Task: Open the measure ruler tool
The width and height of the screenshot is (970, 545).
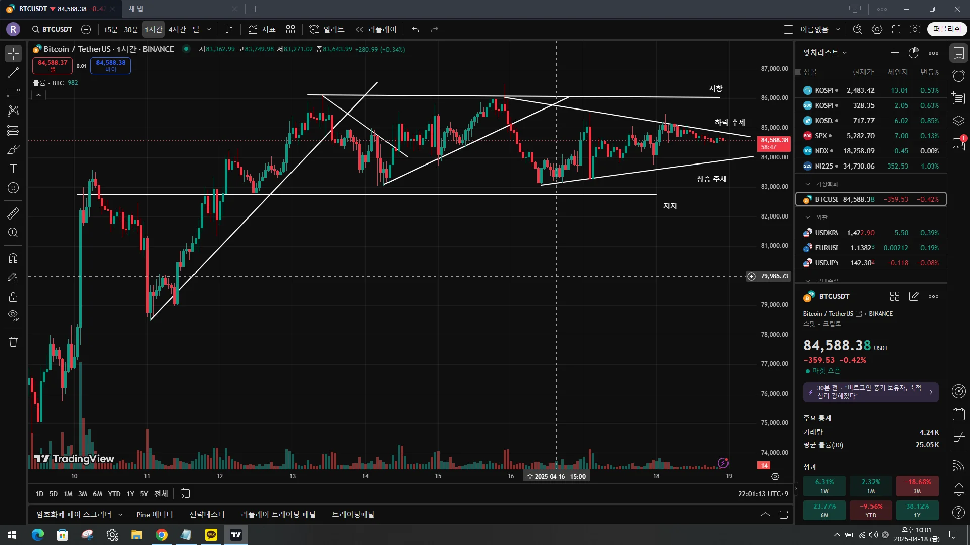Action: (x=13, y=213)
